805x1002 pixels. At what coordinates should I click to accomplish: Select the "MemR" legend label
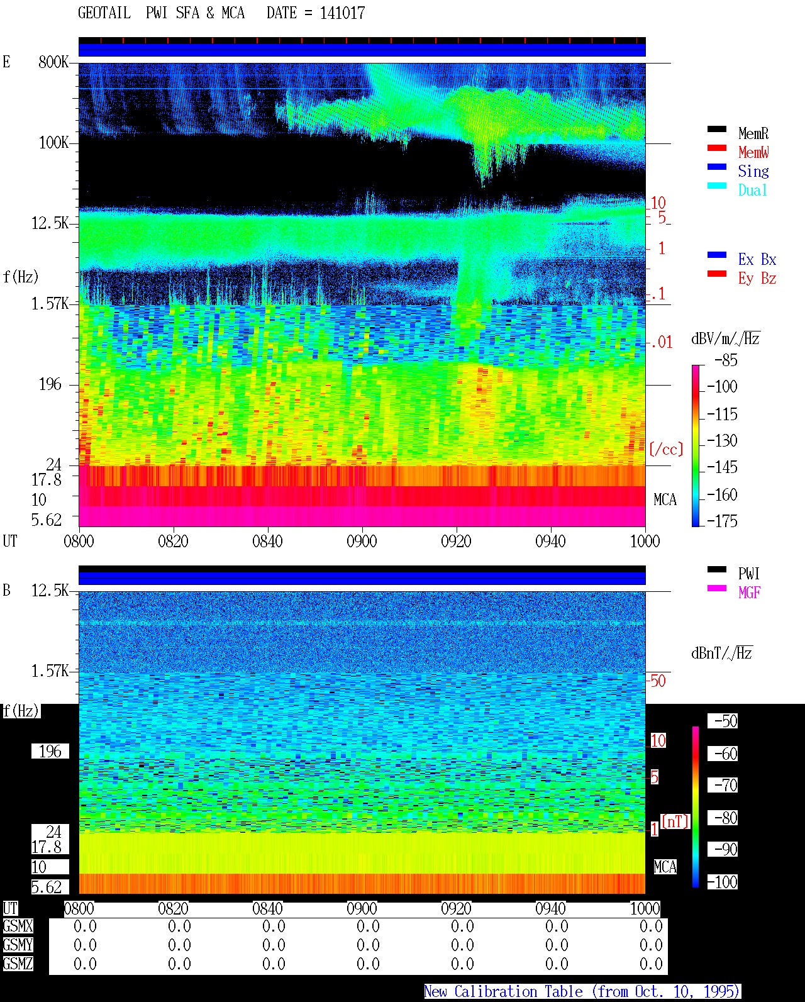tap(753, 133)
